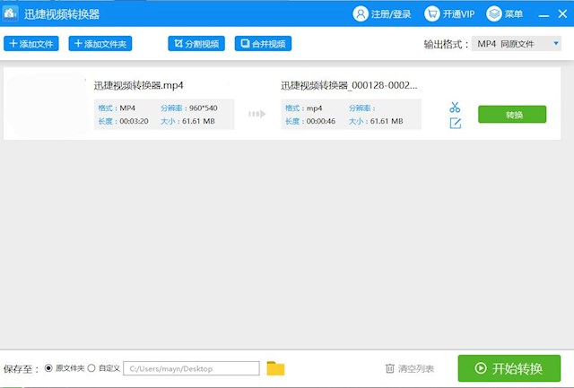Click the source length value 00:03:20
The height and width of the screenshot is (388, 574).
click(x=134, y=121)
